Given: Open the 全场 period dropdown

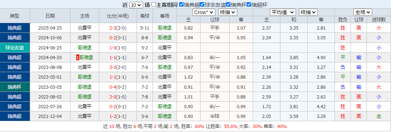Looking at the screenshot, I should tap(363, 12).
